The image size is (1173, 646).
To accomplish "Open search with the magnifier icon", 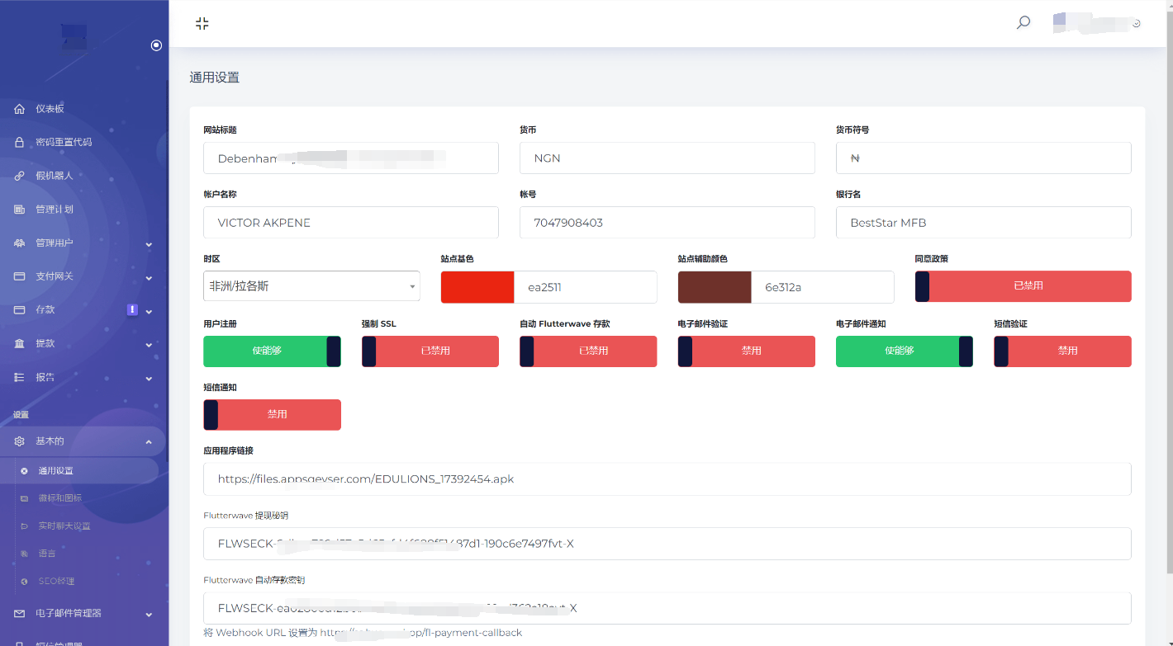I will point(1023,23).
